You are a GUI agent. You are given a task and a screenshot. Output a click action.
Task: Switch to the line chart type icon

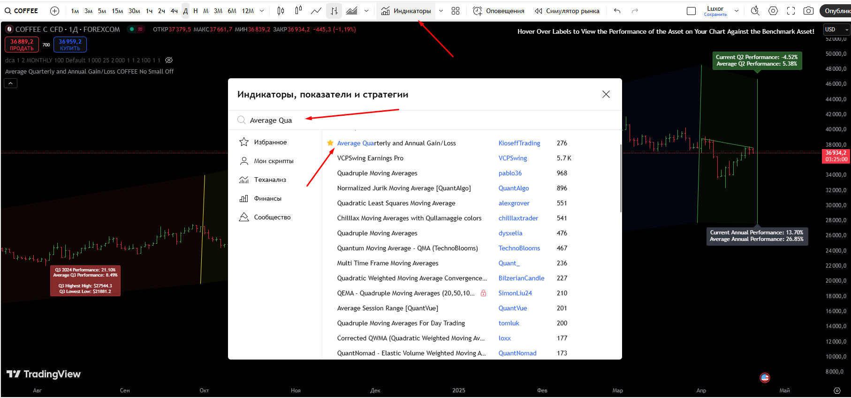(x=316, y=11)
